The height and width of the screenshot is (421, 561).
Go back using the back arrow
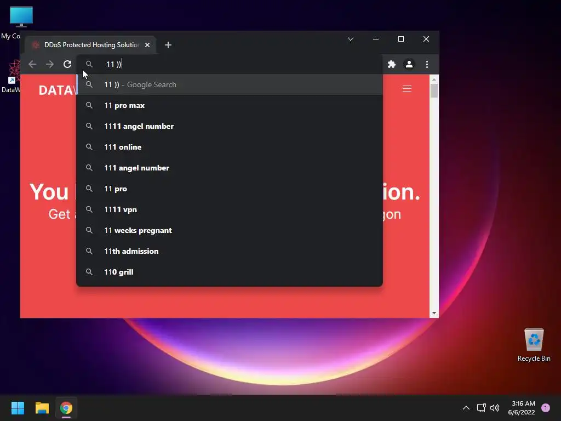point(32,64)
